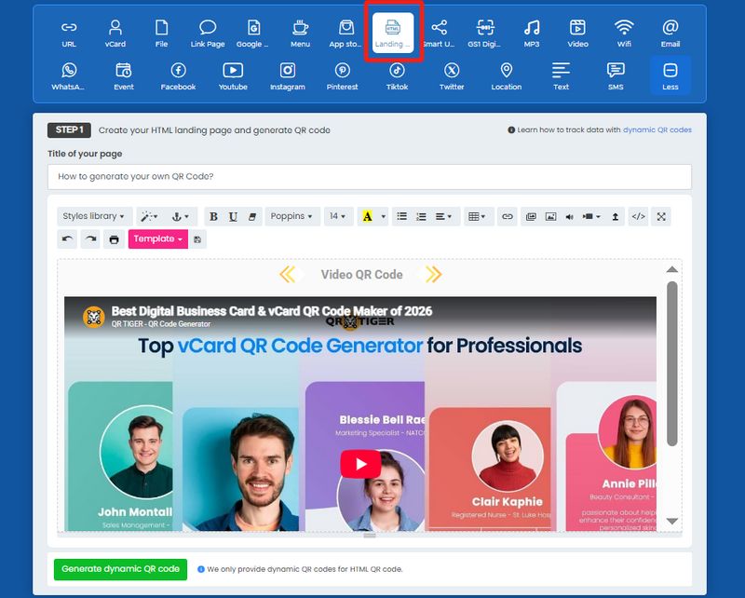Select the Pinterest QR code type
This screenshot has height=598, width=745.
pos(342,76)
